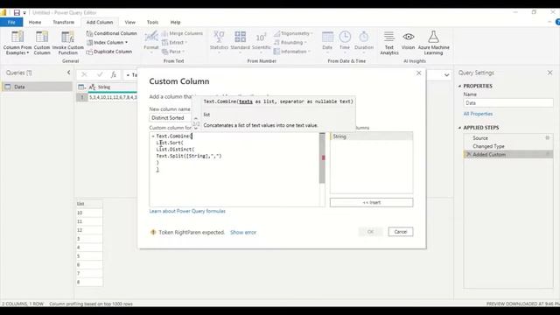Screen dimensions: 560x315
Task: Select String in available columns list
Action: point(371,136)
